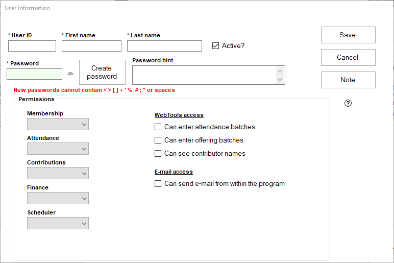The image size is (394, 263).
Task: Enable Can enter offering batches
Action: tap(158, 140)
